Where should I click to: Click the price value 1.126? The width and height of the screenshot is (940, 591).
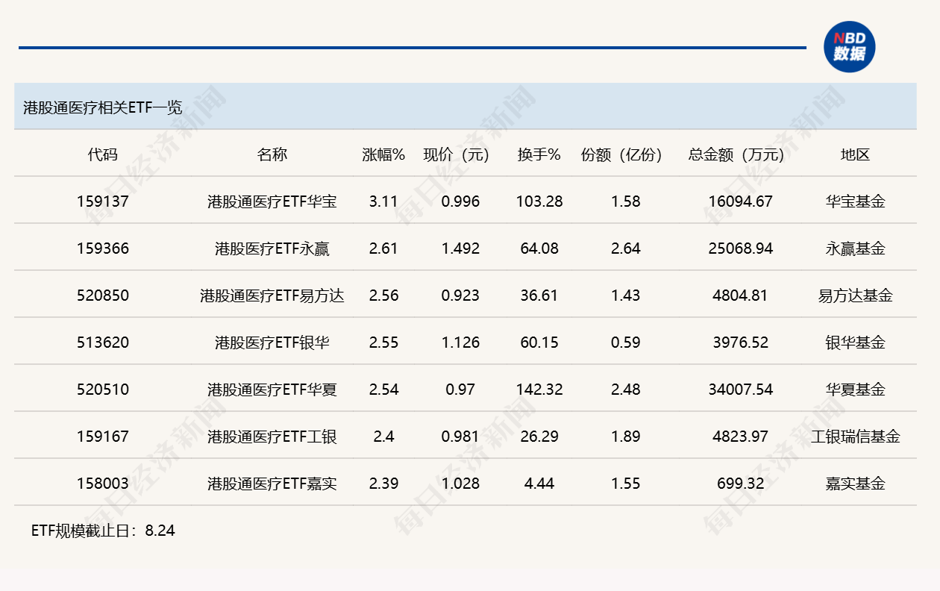(x=460, y=343)
